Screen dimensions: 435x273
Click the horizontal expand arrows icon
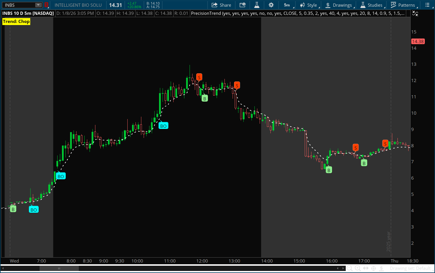pyautogui.click(x=366, y=268)
